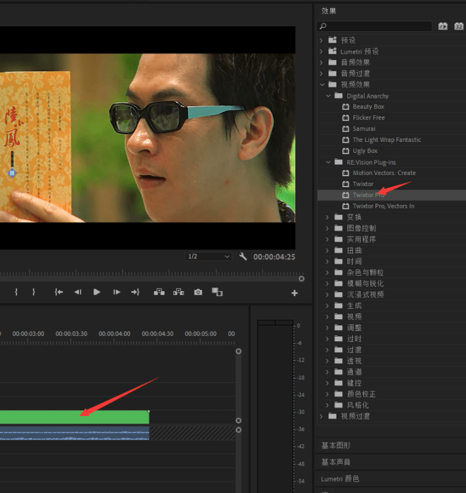This screenshot has height=493, width=466.
Task: Open playback resolution dropdown showing 1/2
Action: click(208, 256)
